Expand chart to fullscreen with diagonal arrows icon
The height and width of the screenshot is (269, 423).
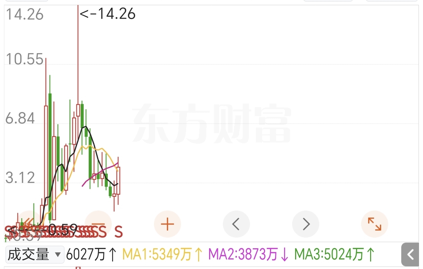(x=374, y=224)
